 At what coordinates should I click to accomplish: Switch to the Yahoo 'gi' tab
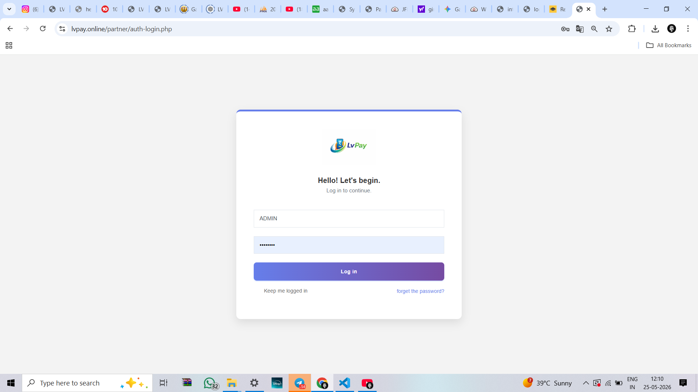click(x=426, y=9)
